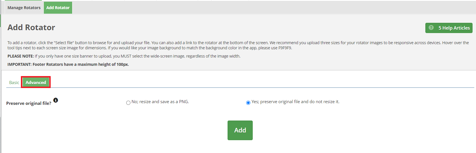Open the Add Rotator top tab
Viewport: 476px width, 153px height.
[x=58, y=8]
